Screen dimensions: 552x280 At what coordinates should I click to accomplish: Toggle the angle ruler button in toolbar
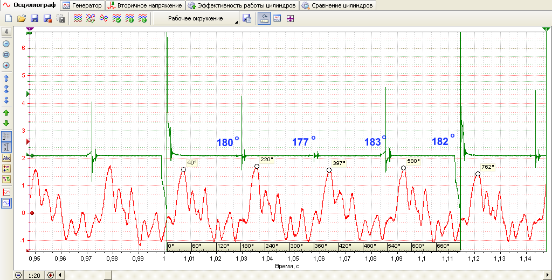point(264,19)
